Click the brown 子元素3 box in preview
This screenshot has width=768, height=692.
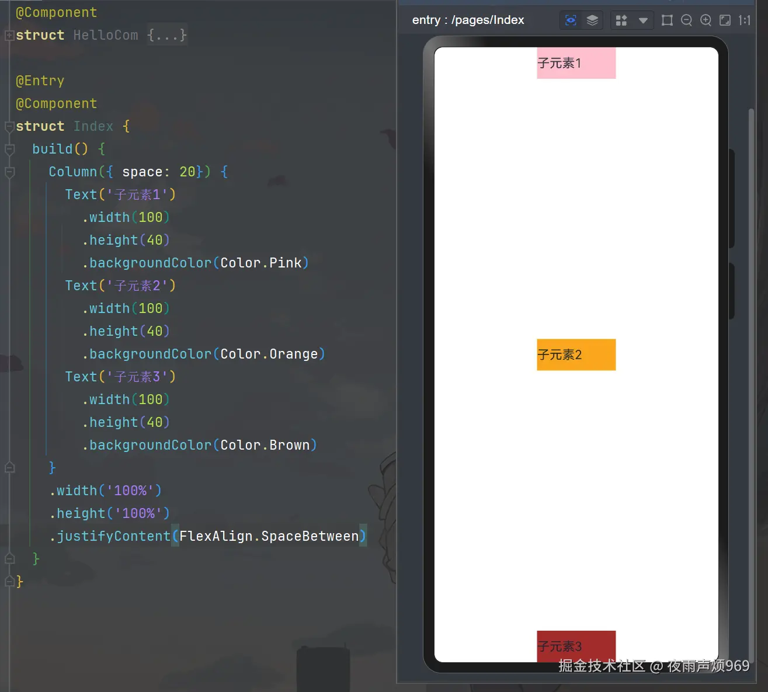coord(576,646)
